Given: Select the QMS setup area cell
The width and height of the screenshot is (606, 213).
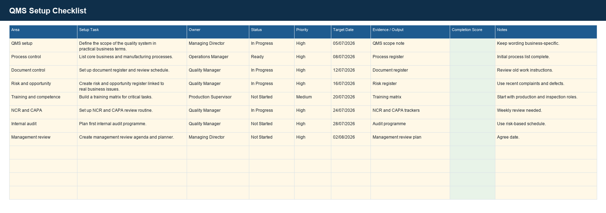Looking at the screenshot, I should pos(43,45).
